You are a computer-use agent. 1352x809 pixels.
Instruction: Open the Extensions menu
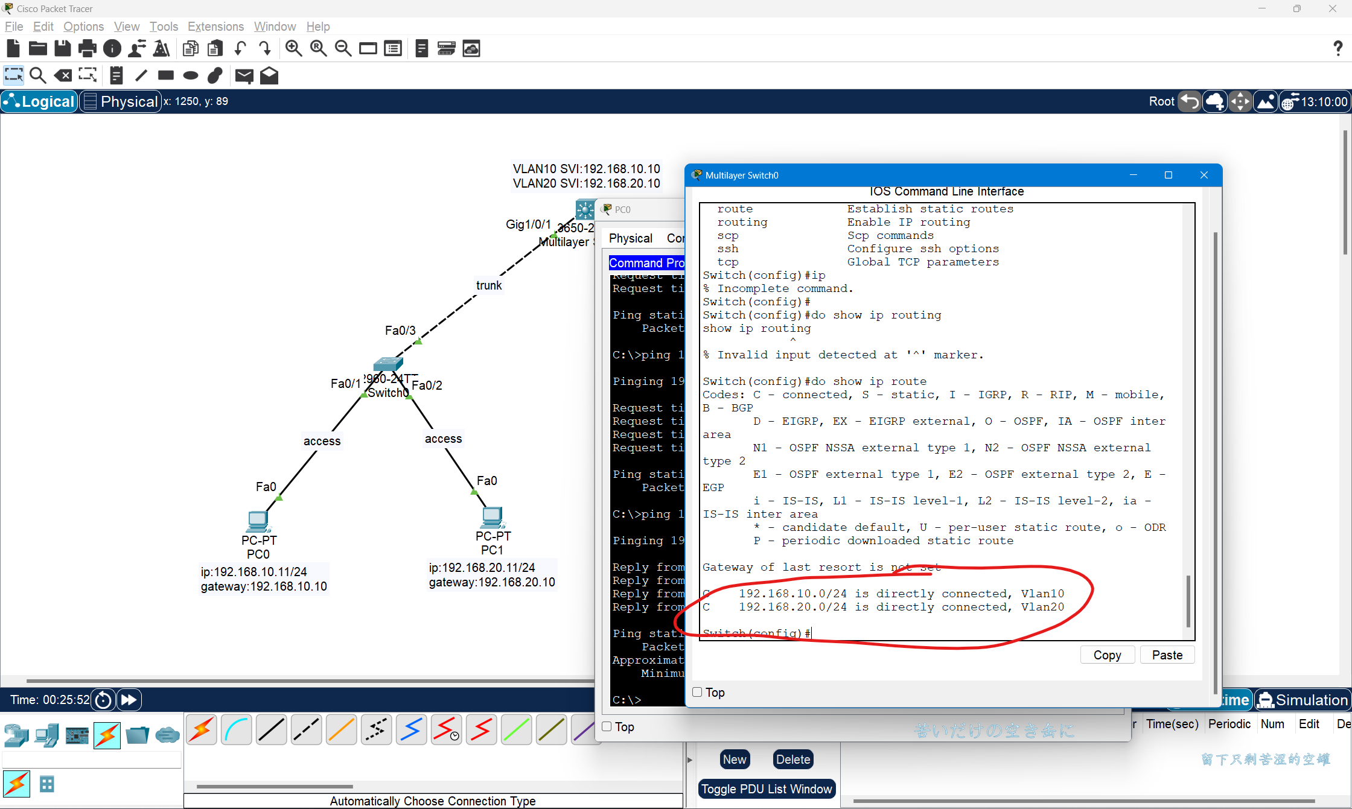pyautogui.click(x=215, y=27)
